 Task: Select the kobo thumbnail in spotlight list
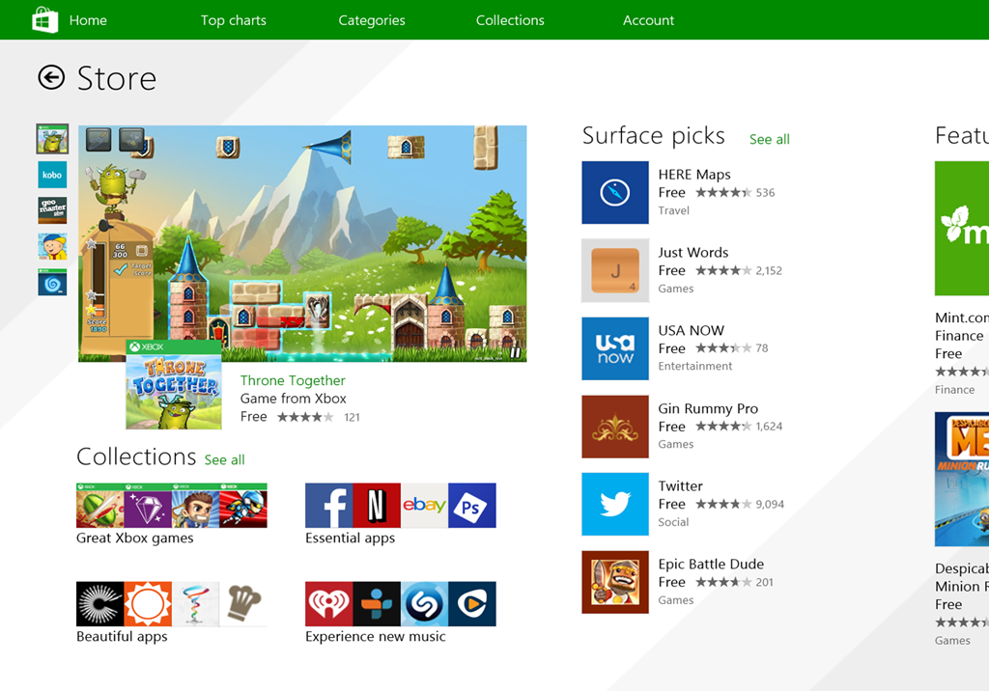52,175
